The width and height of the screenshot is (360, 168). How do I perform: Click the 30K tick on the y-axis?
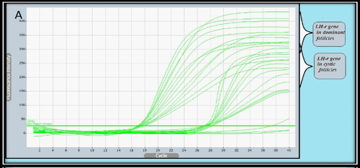[x=22, y=49]
